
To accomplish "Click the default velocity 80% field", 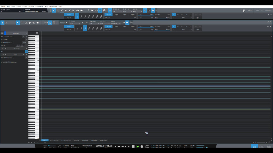I will [x=24, y=43].
